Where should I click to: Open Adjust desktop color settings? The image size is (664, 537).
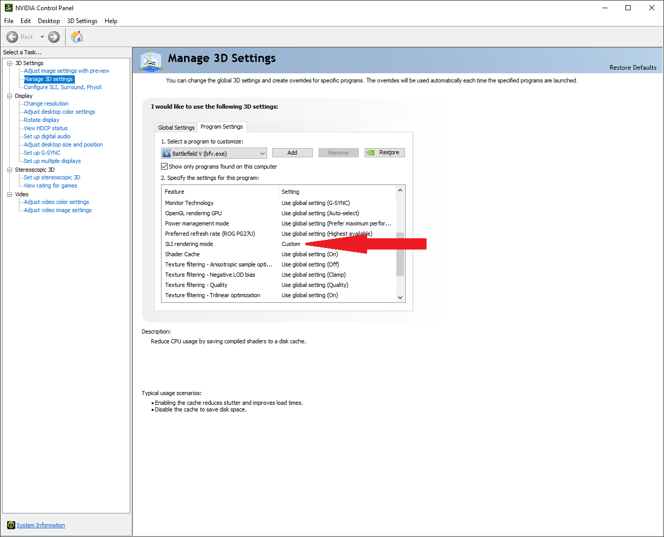59,112
